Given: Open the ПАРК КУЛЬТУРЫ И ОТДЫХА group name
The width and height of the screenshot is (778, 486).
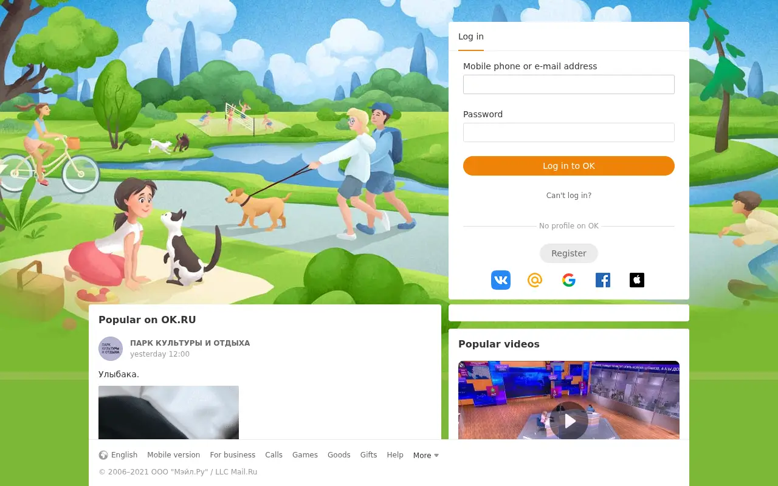Looking at the screenshot, I should point(190,343).
